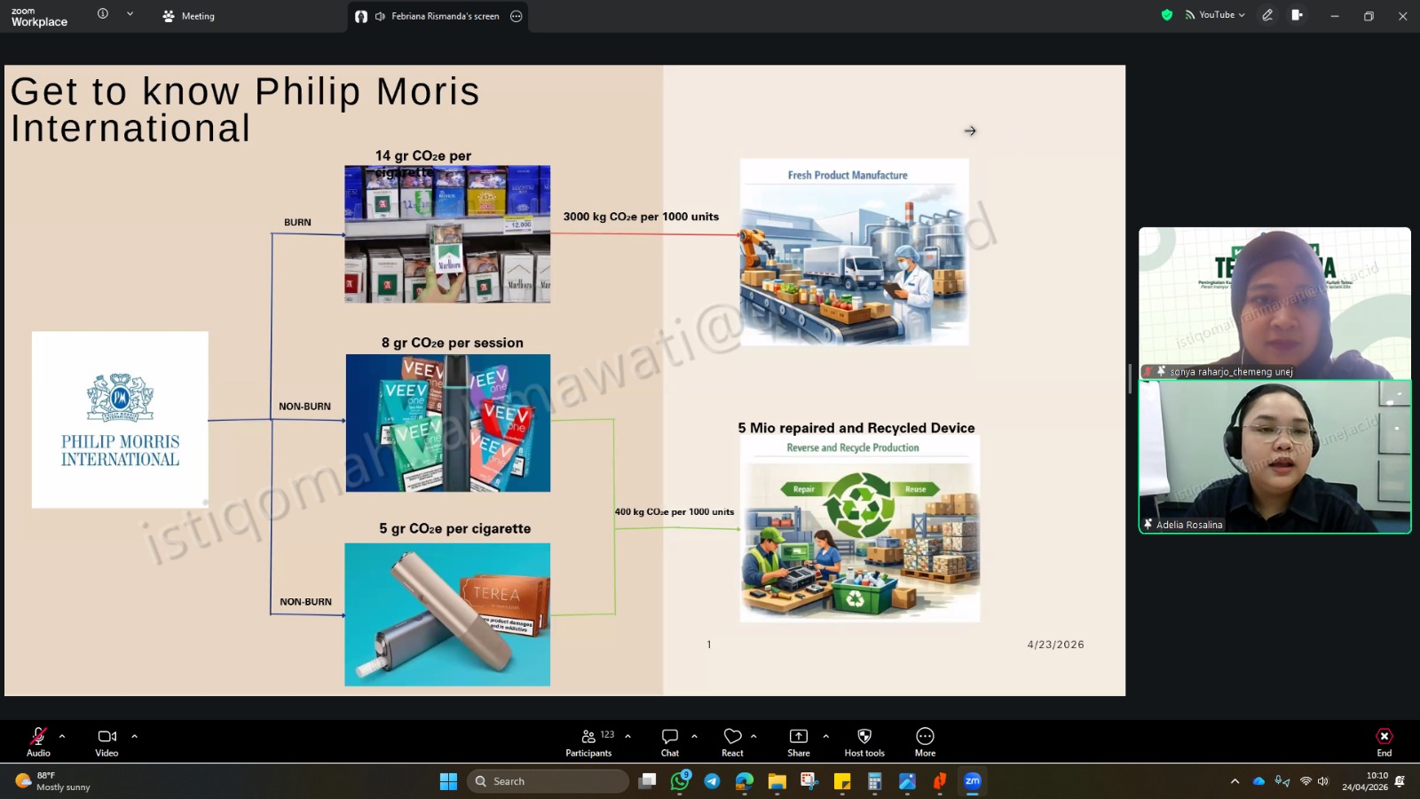Open Febriana Rismanda's screen options menu
Screen dimensions: 1420x799
click(517, 16)
